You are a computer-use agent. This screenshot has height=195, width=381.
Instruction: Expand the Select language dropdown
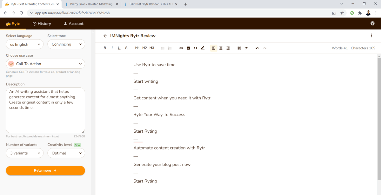click(x=25, y=44)
